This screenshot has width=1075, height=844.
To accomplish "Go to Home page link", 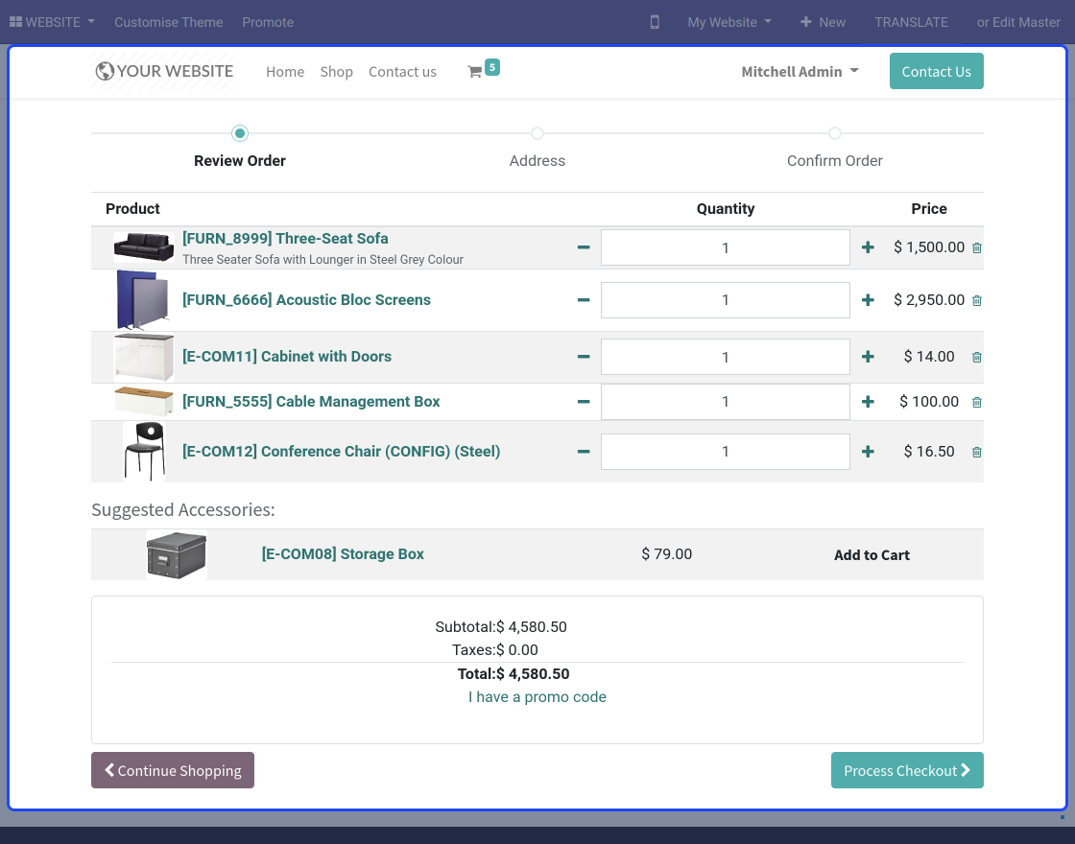I will pos(285,72).
